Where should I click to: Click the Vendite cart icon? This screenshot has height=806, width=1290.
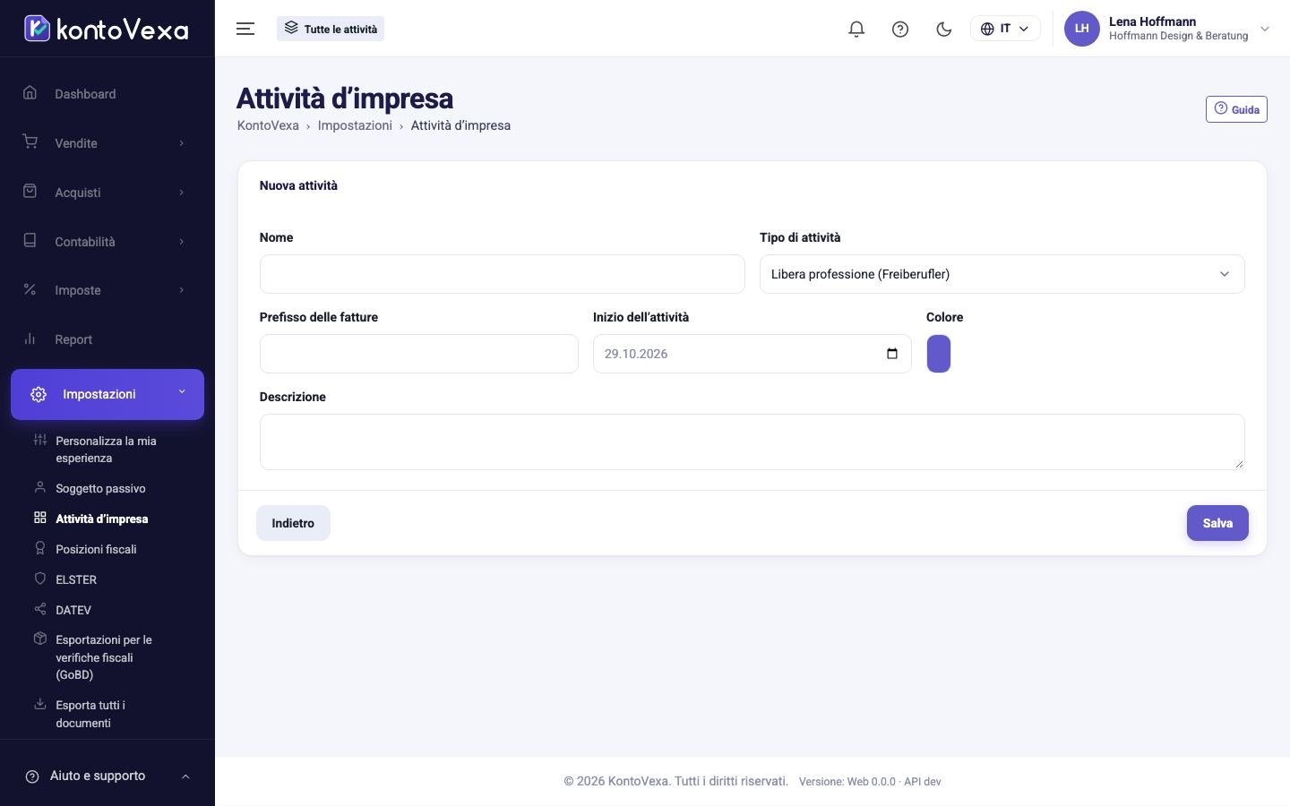point(30,142)
